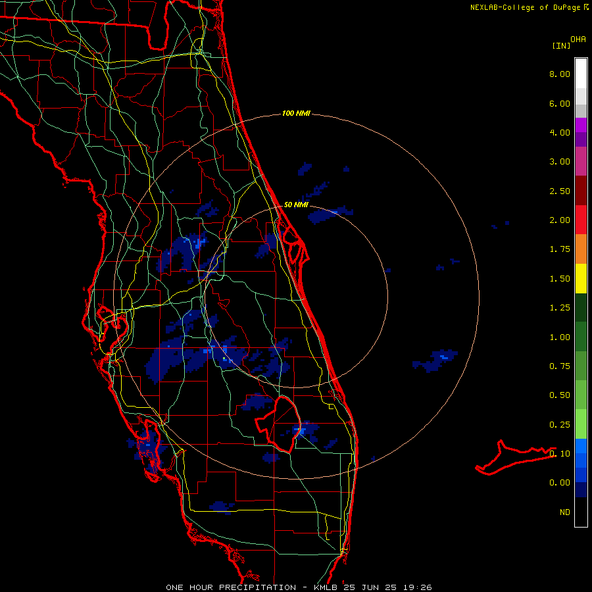Click the 50 NMI range ring label
This screenshot has height=592, width=592.
click(x=296, y=205)
